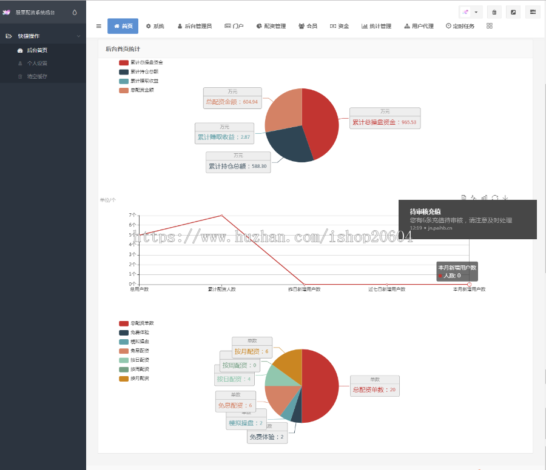Select the 首页 tab
Image resolution: width=546 pixels, height=470 pixels.
coord(123,26)
